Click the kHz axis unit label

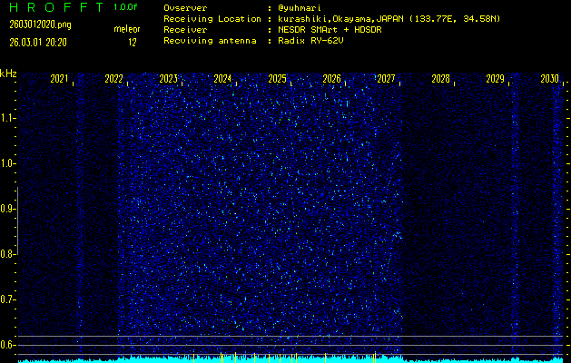(x=8, y=74)
